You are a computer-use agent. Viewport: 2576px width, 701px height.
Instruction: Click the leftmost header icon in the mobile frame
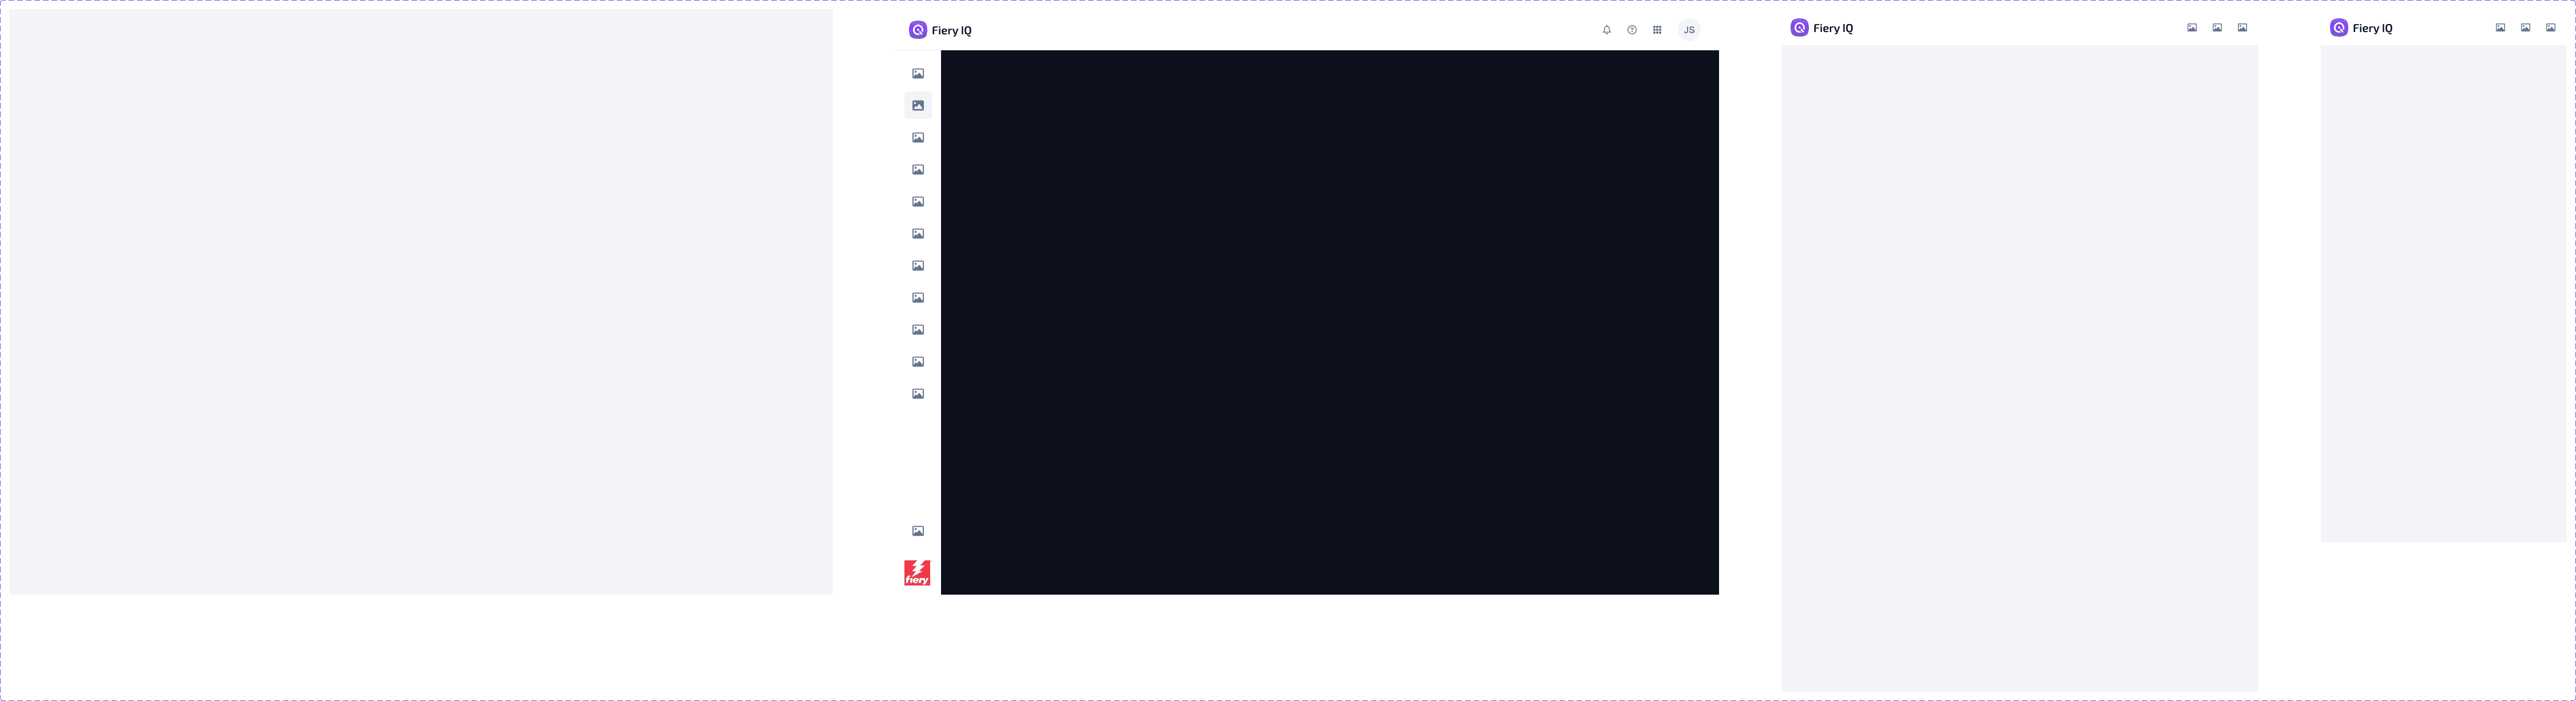(x=2499, y=28)
